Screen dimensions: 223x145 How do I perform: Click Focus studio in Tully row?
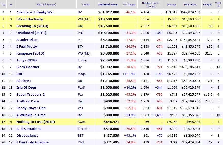[x=82, y=60]
